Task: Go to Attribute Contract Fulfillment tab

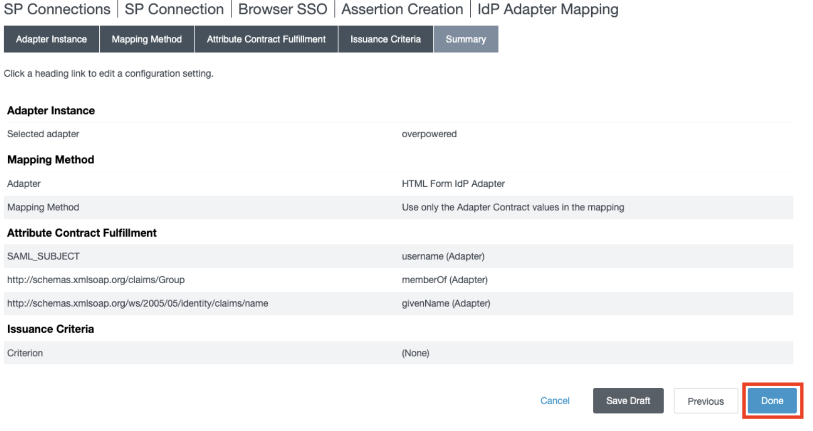Action: pyautogui.click(x=266, y=39)
